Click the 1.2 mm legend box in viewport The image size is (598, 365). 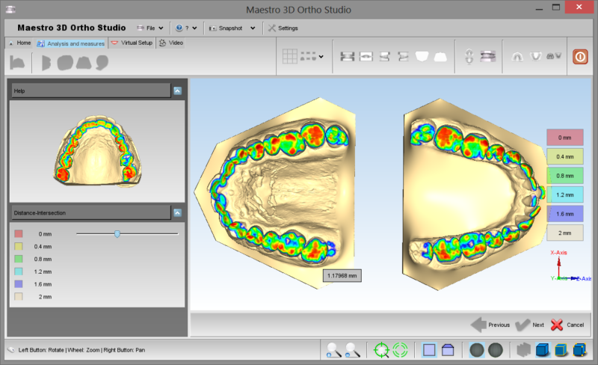[565, 194]
